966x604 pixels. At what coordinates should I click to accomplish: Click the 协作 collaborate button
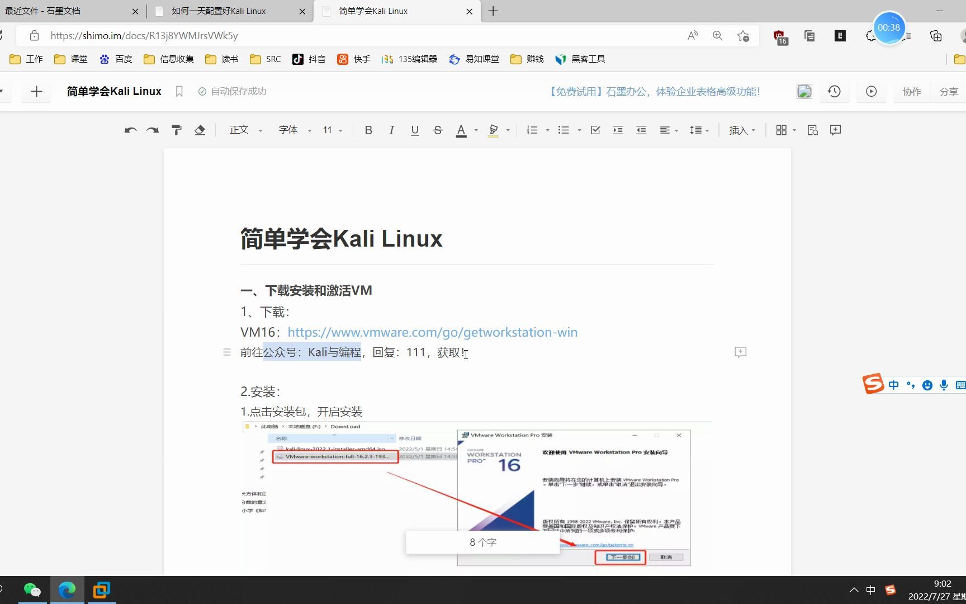(x=912, y=92)
